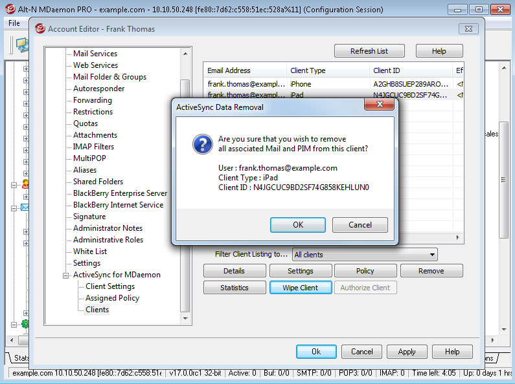Click the Remove button

pyautogui.click(x=431, y=271)
